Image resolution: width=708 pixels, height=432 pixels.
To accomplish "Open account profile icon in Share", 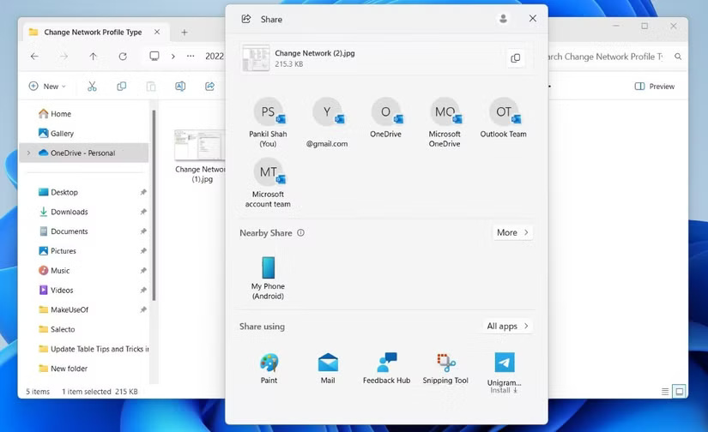I will coord(503,19).
